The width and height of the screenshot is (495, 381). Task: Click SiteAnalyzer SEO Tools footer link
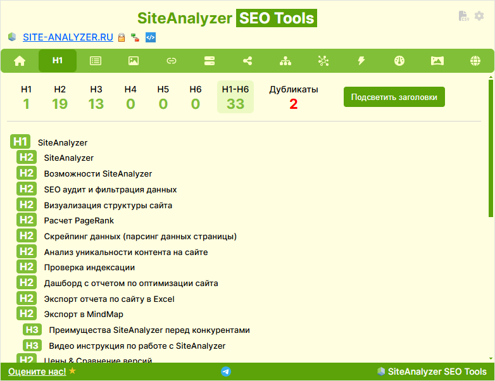(x=432, y=372)
